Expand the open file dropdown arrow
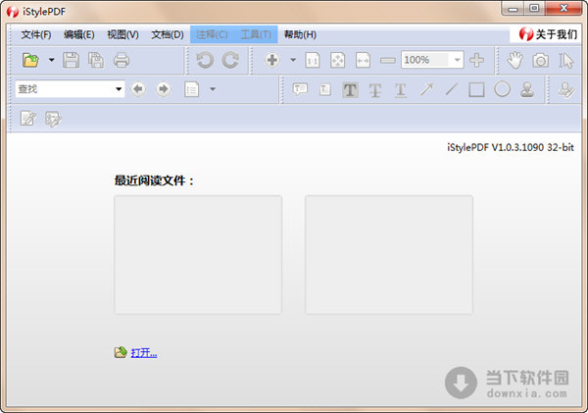Viewport: 588px width, 413px height. [x=51, y=60]
